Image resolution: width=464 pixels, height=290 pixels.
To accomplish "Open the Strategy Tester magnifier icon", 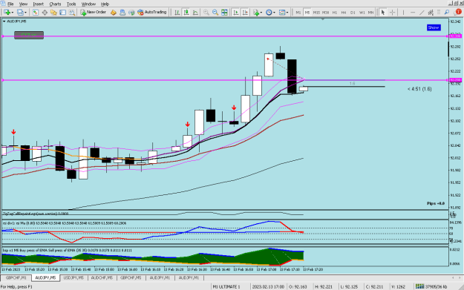I will (x=72, y=12).
